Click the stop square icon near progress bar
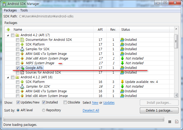The height and width of the screenshot is (130, 183). tap(170, 122)
